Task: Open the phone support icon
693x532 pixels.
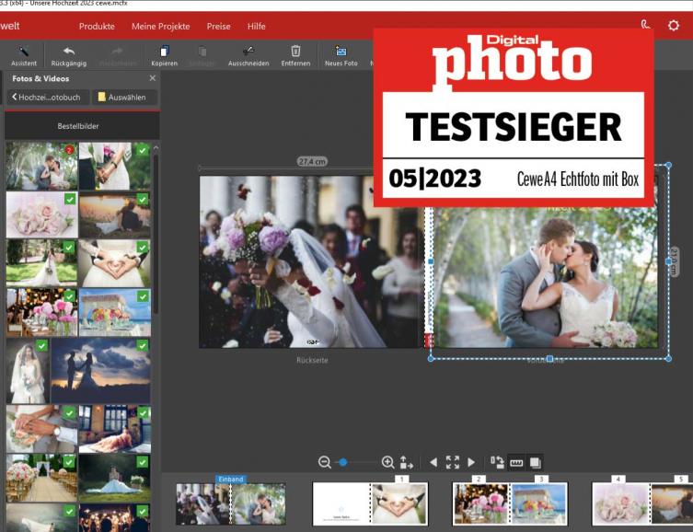Action: click(645, 25)
